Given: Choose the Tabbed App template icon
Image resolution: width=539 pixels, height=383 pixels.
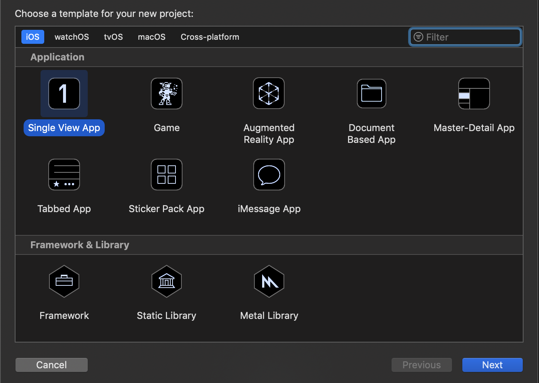Looking at the screenshot, I should pos(64,175).
